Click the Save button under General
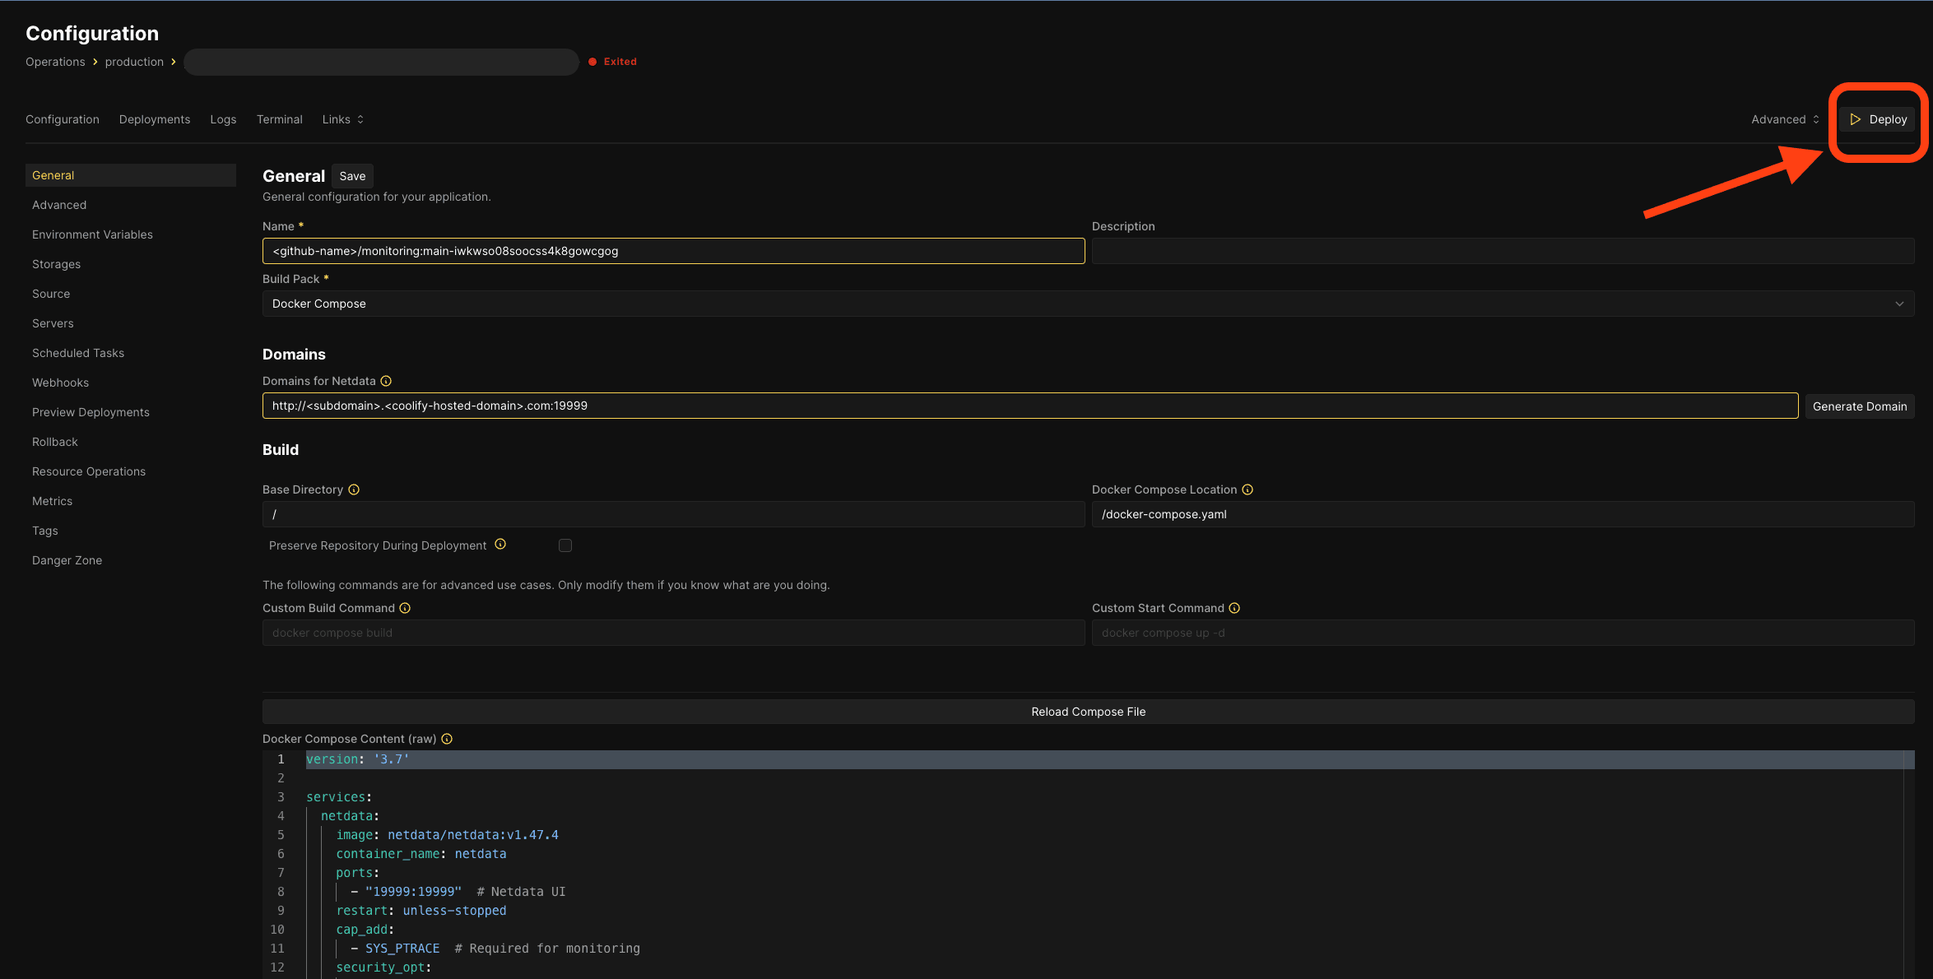 352,176
